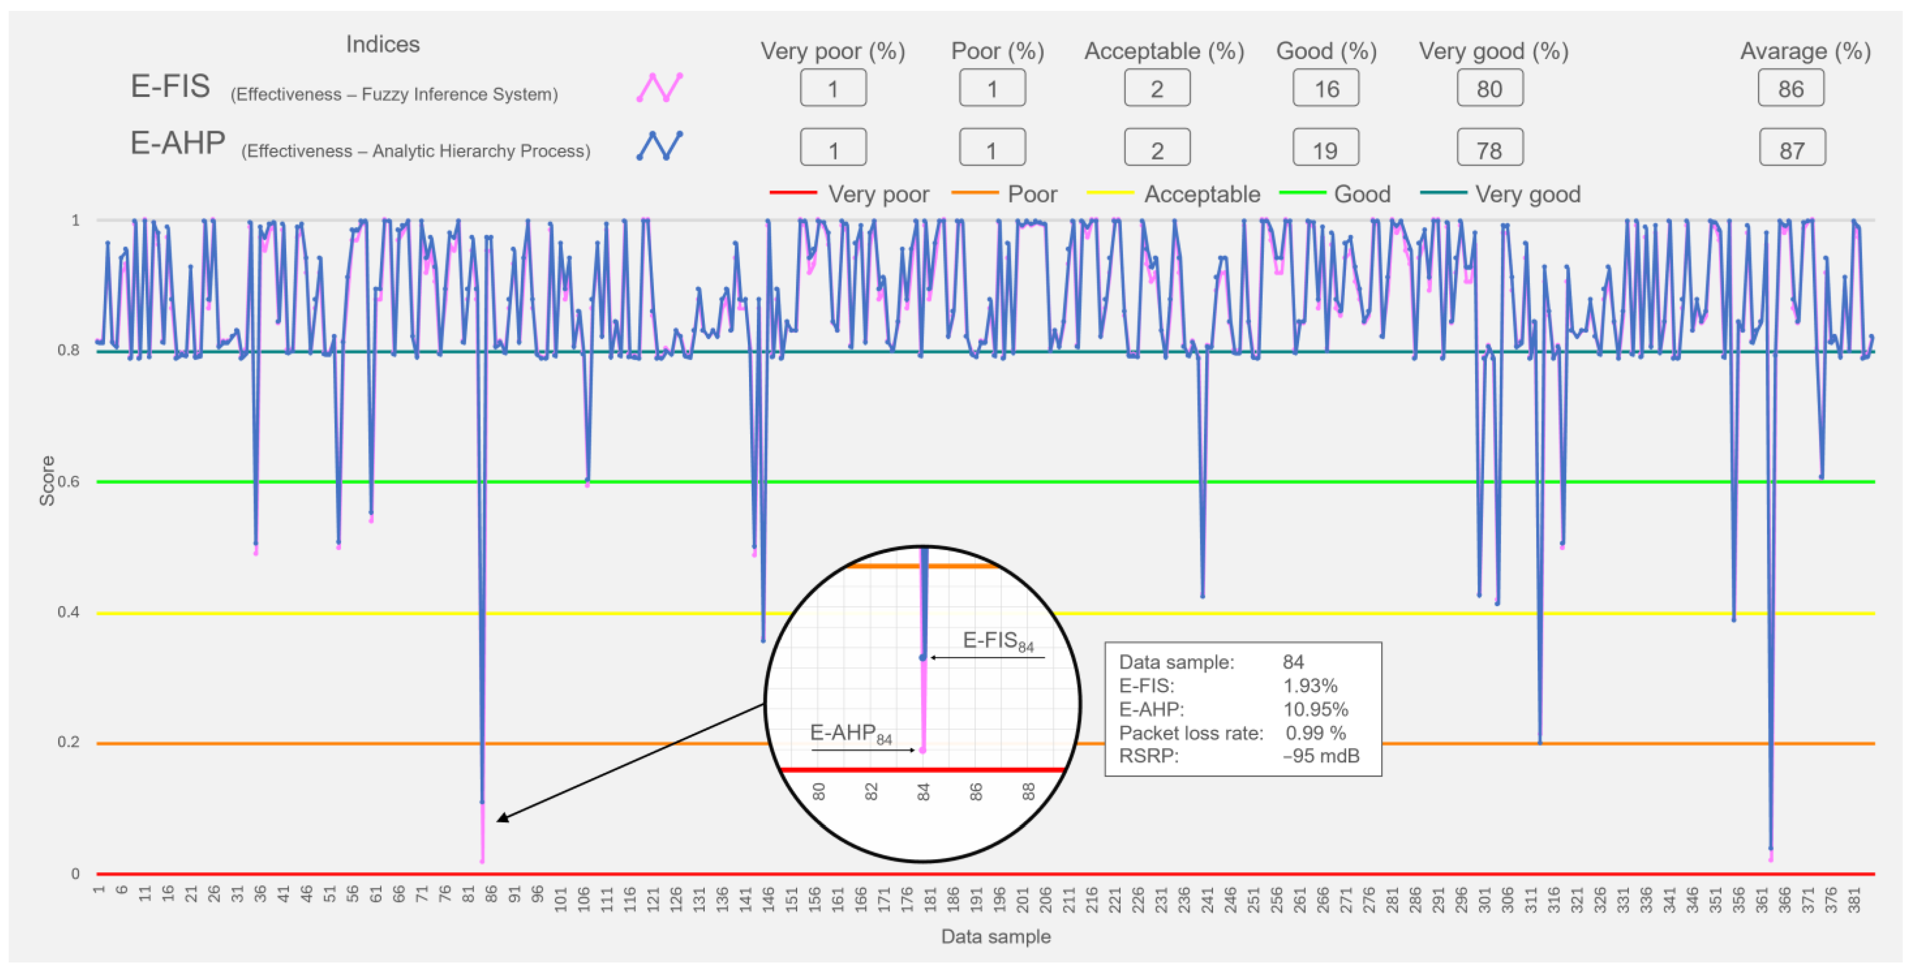
Task: Click the pink E-FIS line icon
Action: [659, 88]
